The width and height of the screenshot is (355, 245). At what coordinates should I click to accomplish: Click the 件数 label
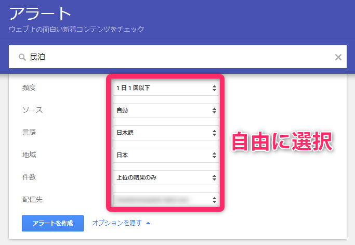pyautogui.click(x=29, y=177)
